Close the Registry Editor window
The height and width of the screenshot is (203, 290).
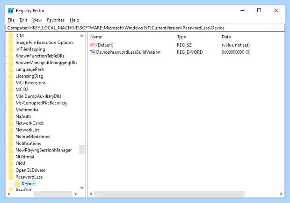[x=276, y=10]
